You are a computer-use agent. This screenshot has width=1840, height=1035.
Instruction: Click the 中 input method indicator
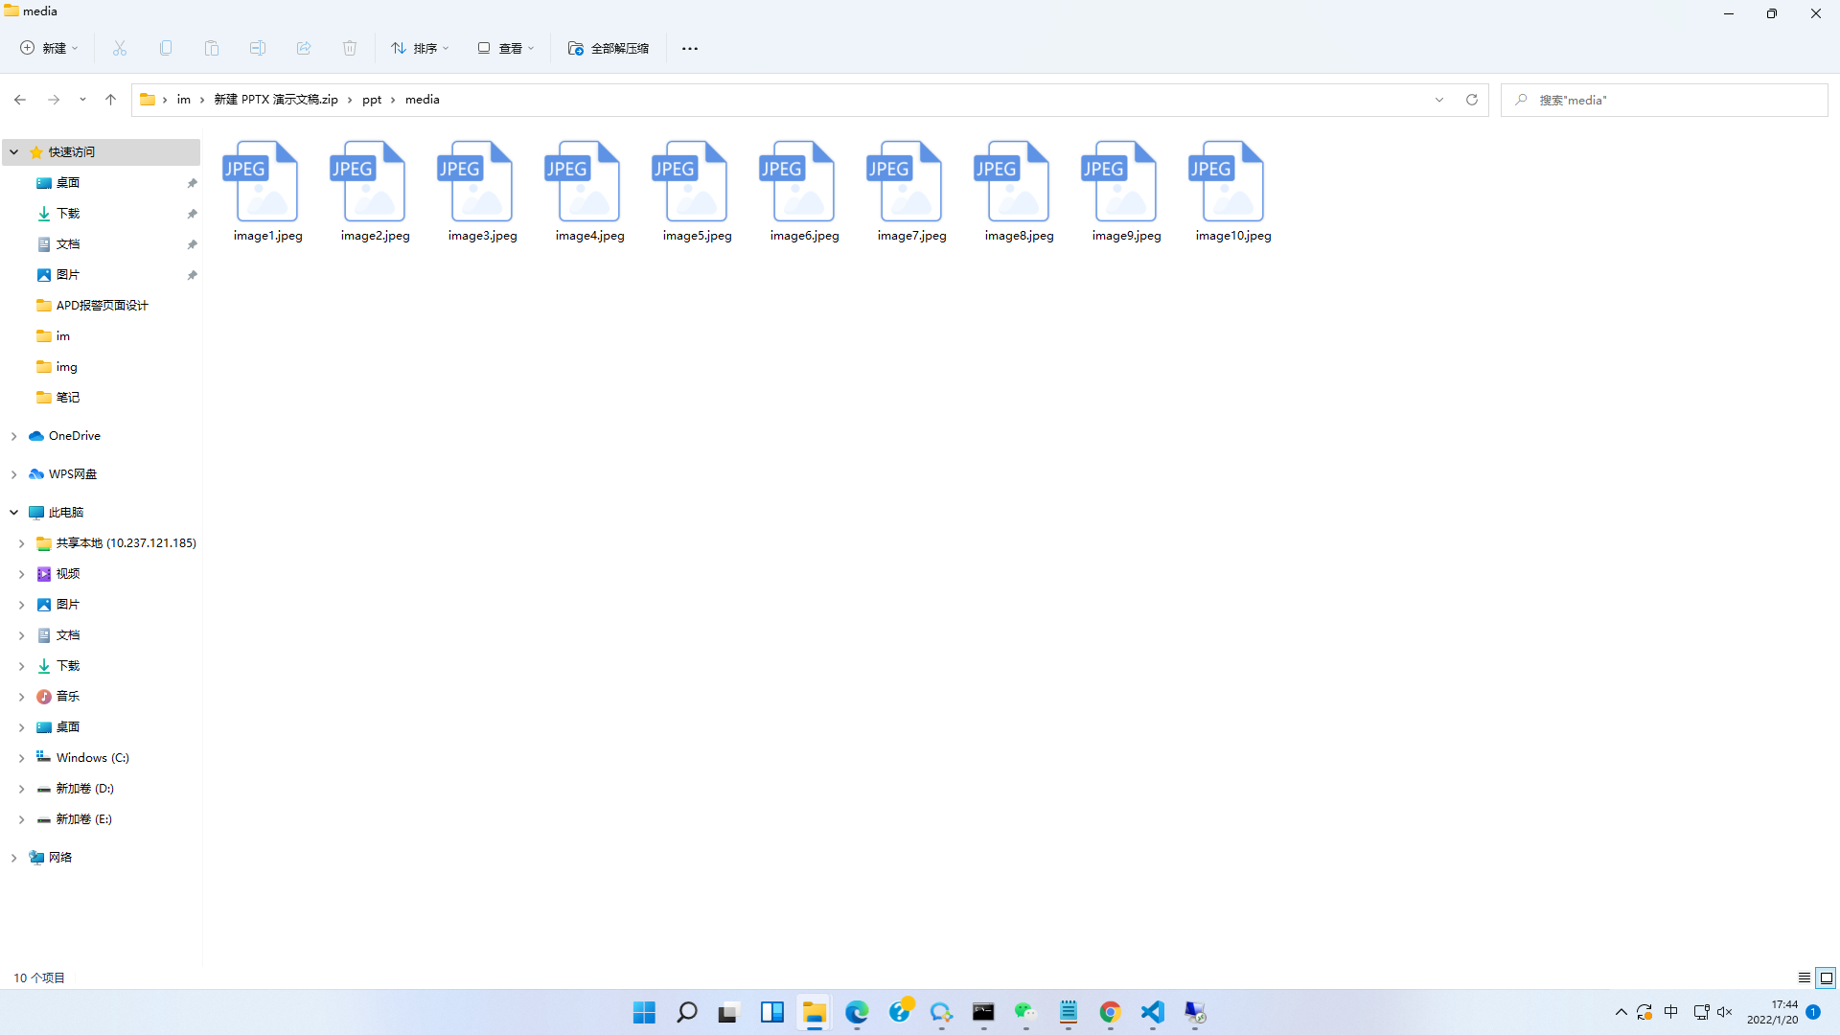click(1671, 1012)
